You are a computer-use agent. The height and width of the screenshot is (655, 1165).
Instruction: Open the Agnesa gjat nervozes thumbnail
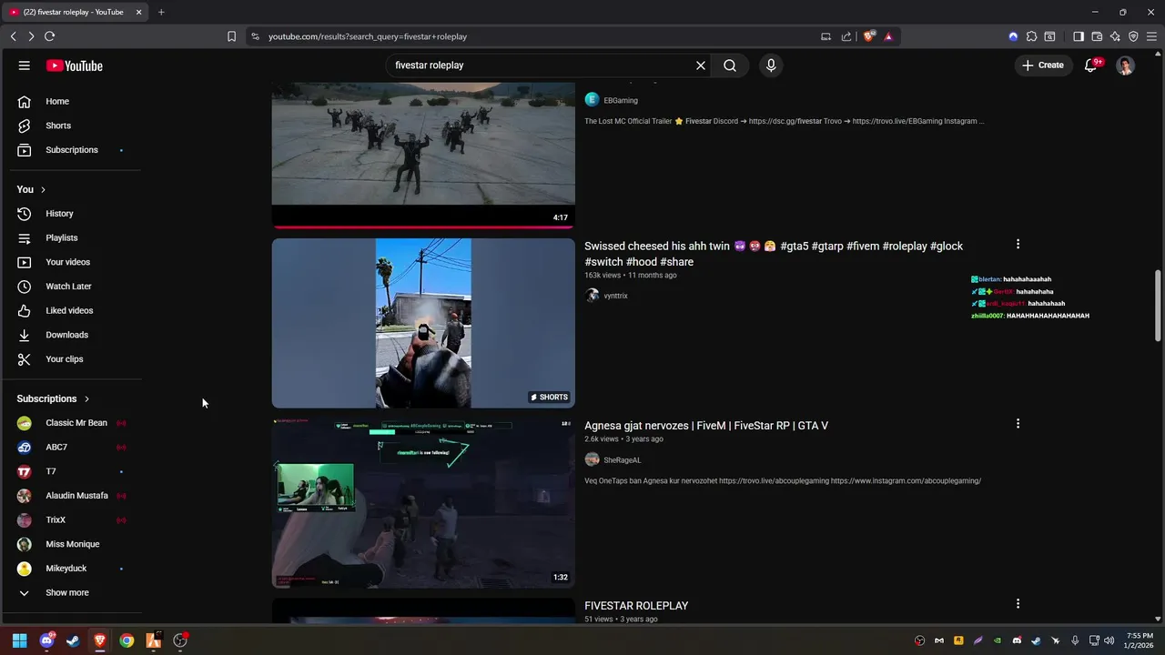click(x=423, y=503)
